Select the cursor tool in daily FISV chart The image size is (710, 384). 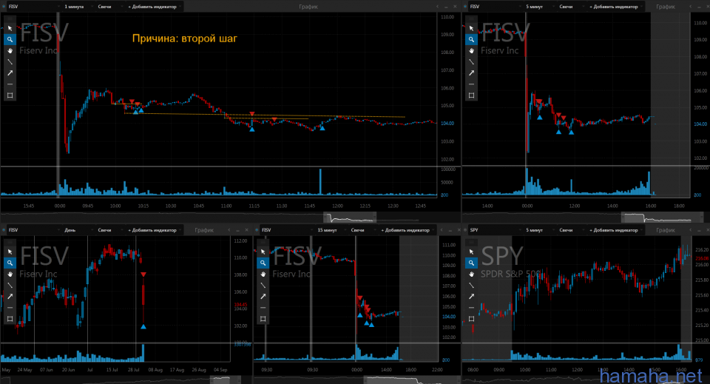[10, 252]
